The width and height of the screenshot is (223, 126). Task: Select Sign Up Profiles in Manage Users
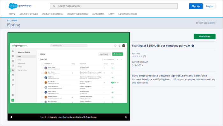pyautogui.click(x=22, y=70)
